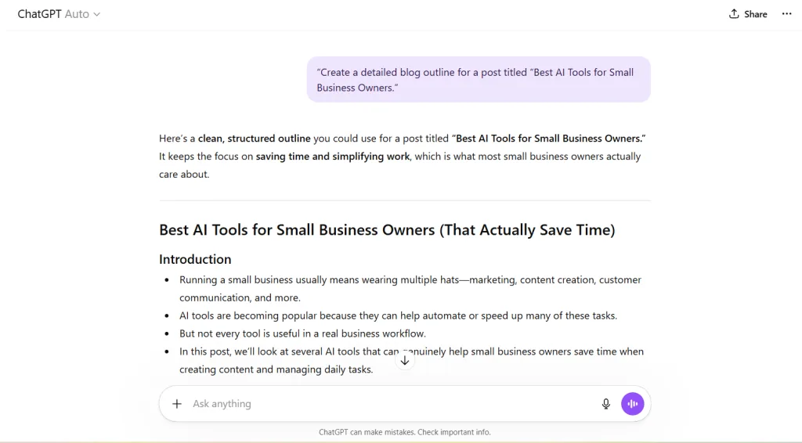Viewport: 802px width, 443px height.
Task: Click bullet 'Running a small business usually means'
Action: [x=410, y=289]
